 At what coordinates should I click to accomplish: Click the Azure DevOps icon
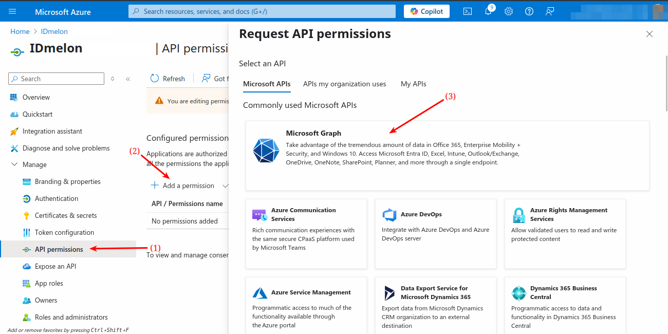(x=389, y=215)
